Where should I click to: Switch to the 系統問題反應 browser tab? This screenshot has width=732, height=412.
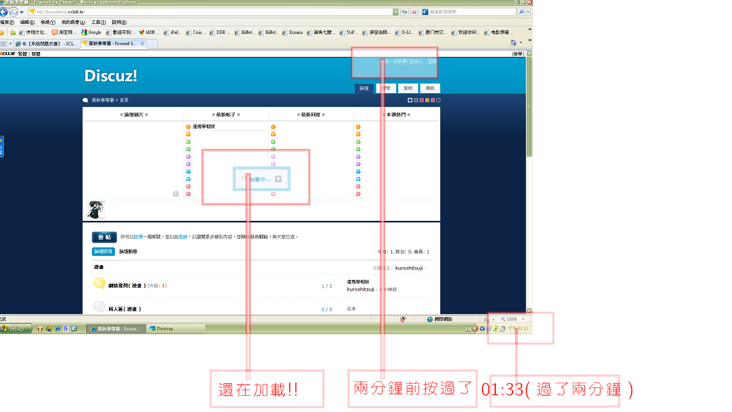(47, 43)
